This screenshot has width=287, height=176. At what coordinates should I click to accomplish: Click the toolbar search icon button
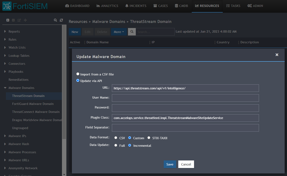point(132,32)
